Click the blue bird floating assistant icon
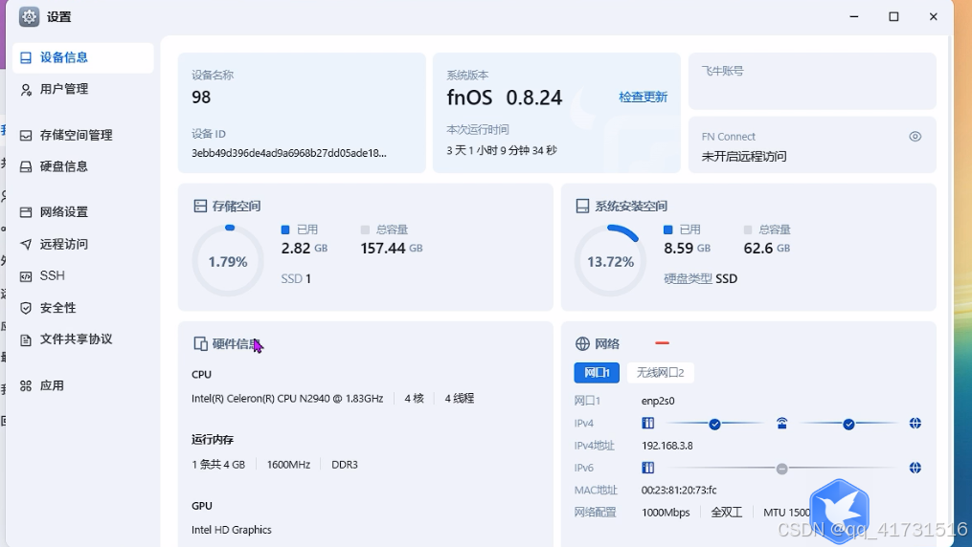This screenshot has width=972, height=547. click(839, 511)
